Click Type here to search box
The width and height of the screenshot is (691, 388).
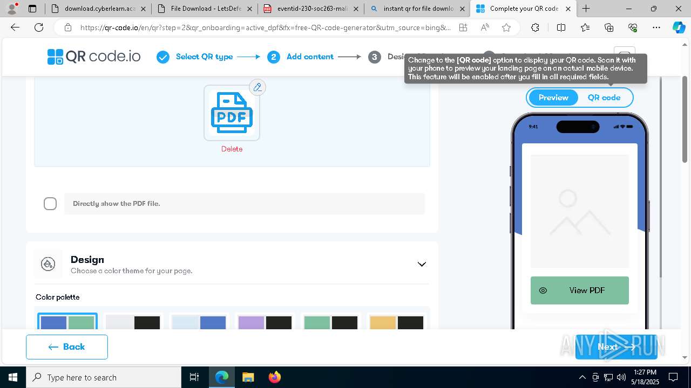coord(104,377)
